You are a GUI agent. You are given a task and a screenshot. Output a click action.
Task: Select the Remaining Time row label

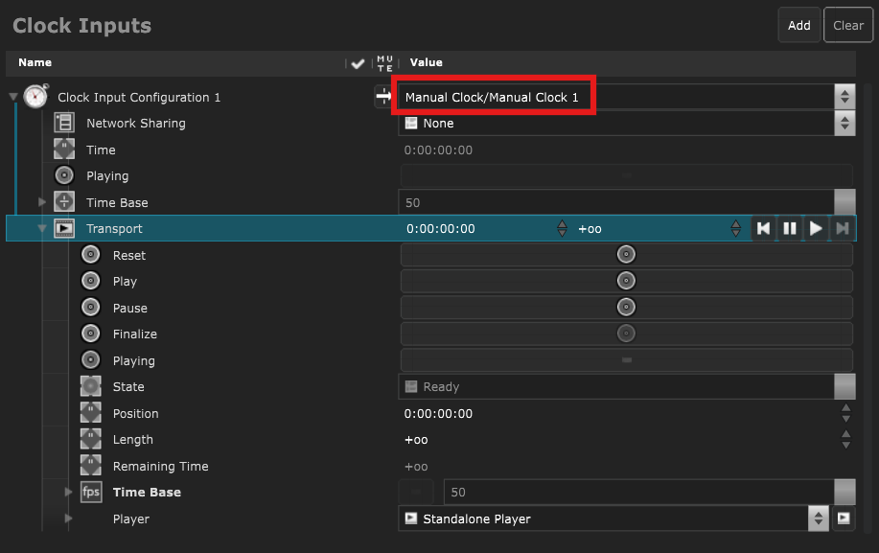point(160,466)
